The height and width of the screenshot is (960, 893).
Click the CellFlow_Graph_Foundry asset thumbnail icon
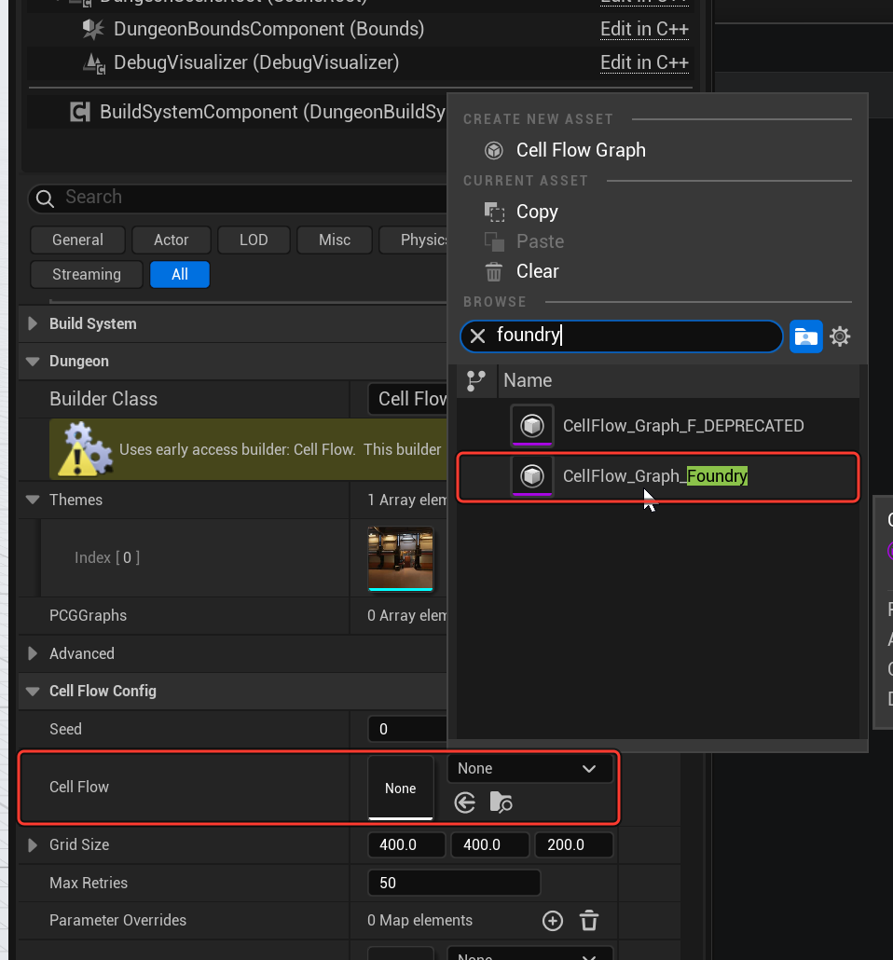(x=531, y=476)
